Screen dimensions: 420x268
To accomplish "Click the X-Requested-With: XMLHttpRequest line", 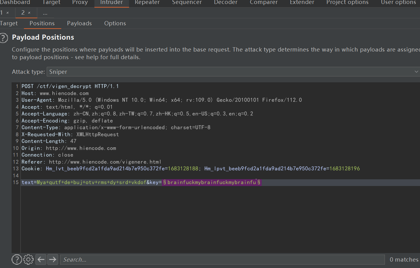I will (x=70, y=134).
